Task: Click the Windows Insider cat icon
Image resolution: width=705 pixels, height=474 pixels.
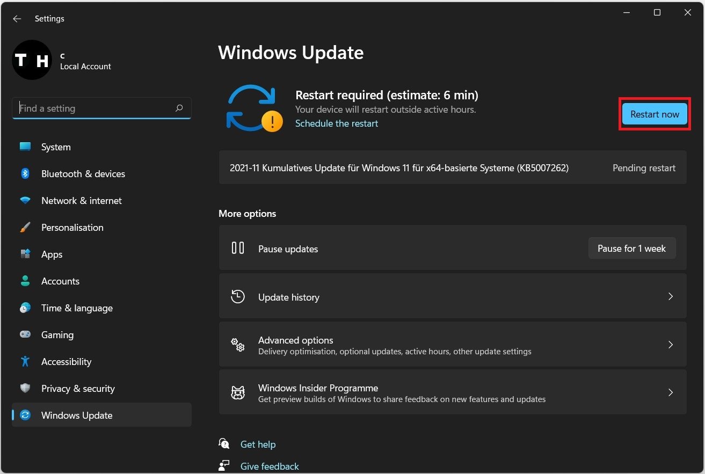Action: (238, 392)
